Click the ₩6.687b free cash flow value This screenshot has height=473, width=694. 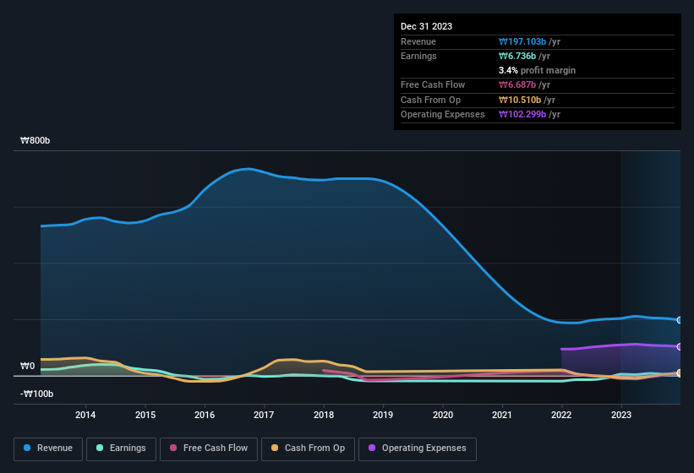tap(517, 84)
